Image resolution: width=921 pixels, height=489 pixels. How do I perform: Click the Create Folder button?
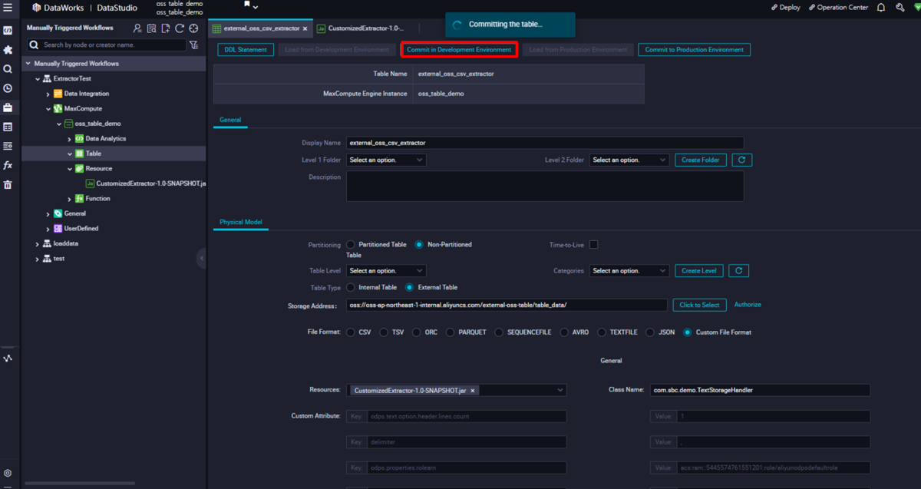[x=701, y=160]
